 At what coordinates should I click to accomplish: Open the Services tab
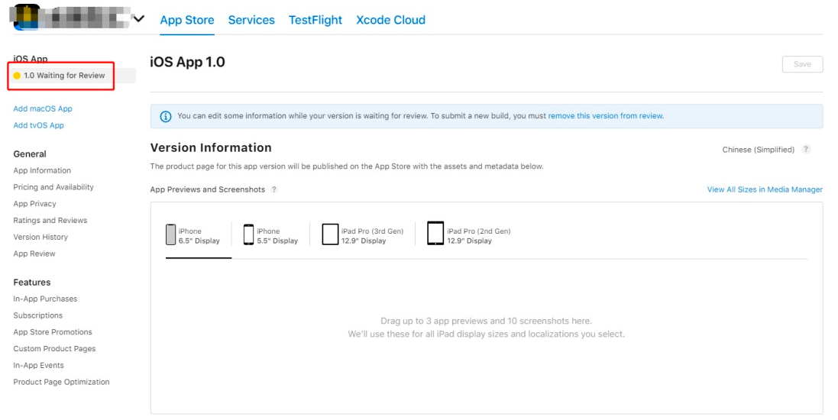[251, 21]
